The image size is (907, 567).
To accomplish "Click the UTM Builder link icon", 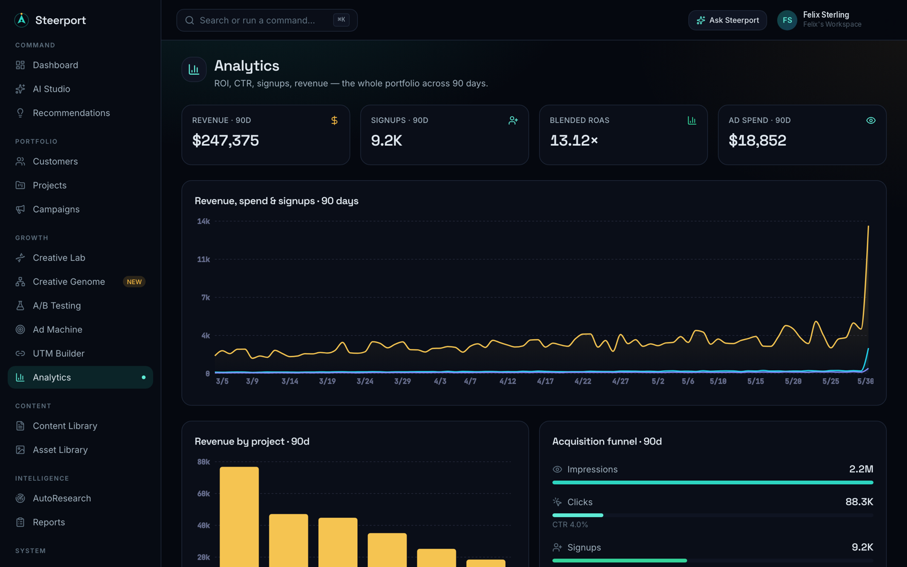I will coord(20,353).
